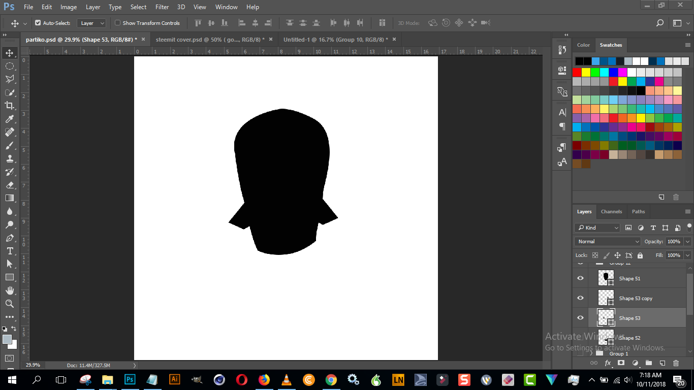Image resolution: width=694 pixels, height=390 pixels.
Task: Open the File menu
Action: [x=28, y=7]
